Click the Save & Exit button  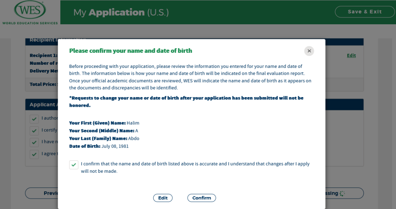(x=364, y=12)
